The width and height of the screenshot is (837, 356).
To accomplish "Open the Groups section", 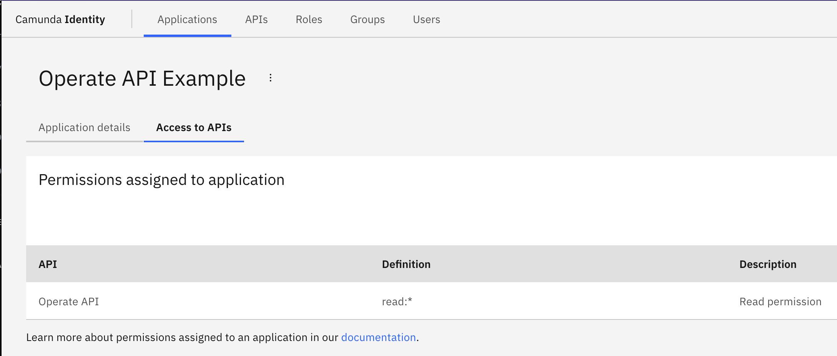I will (367, 19).
